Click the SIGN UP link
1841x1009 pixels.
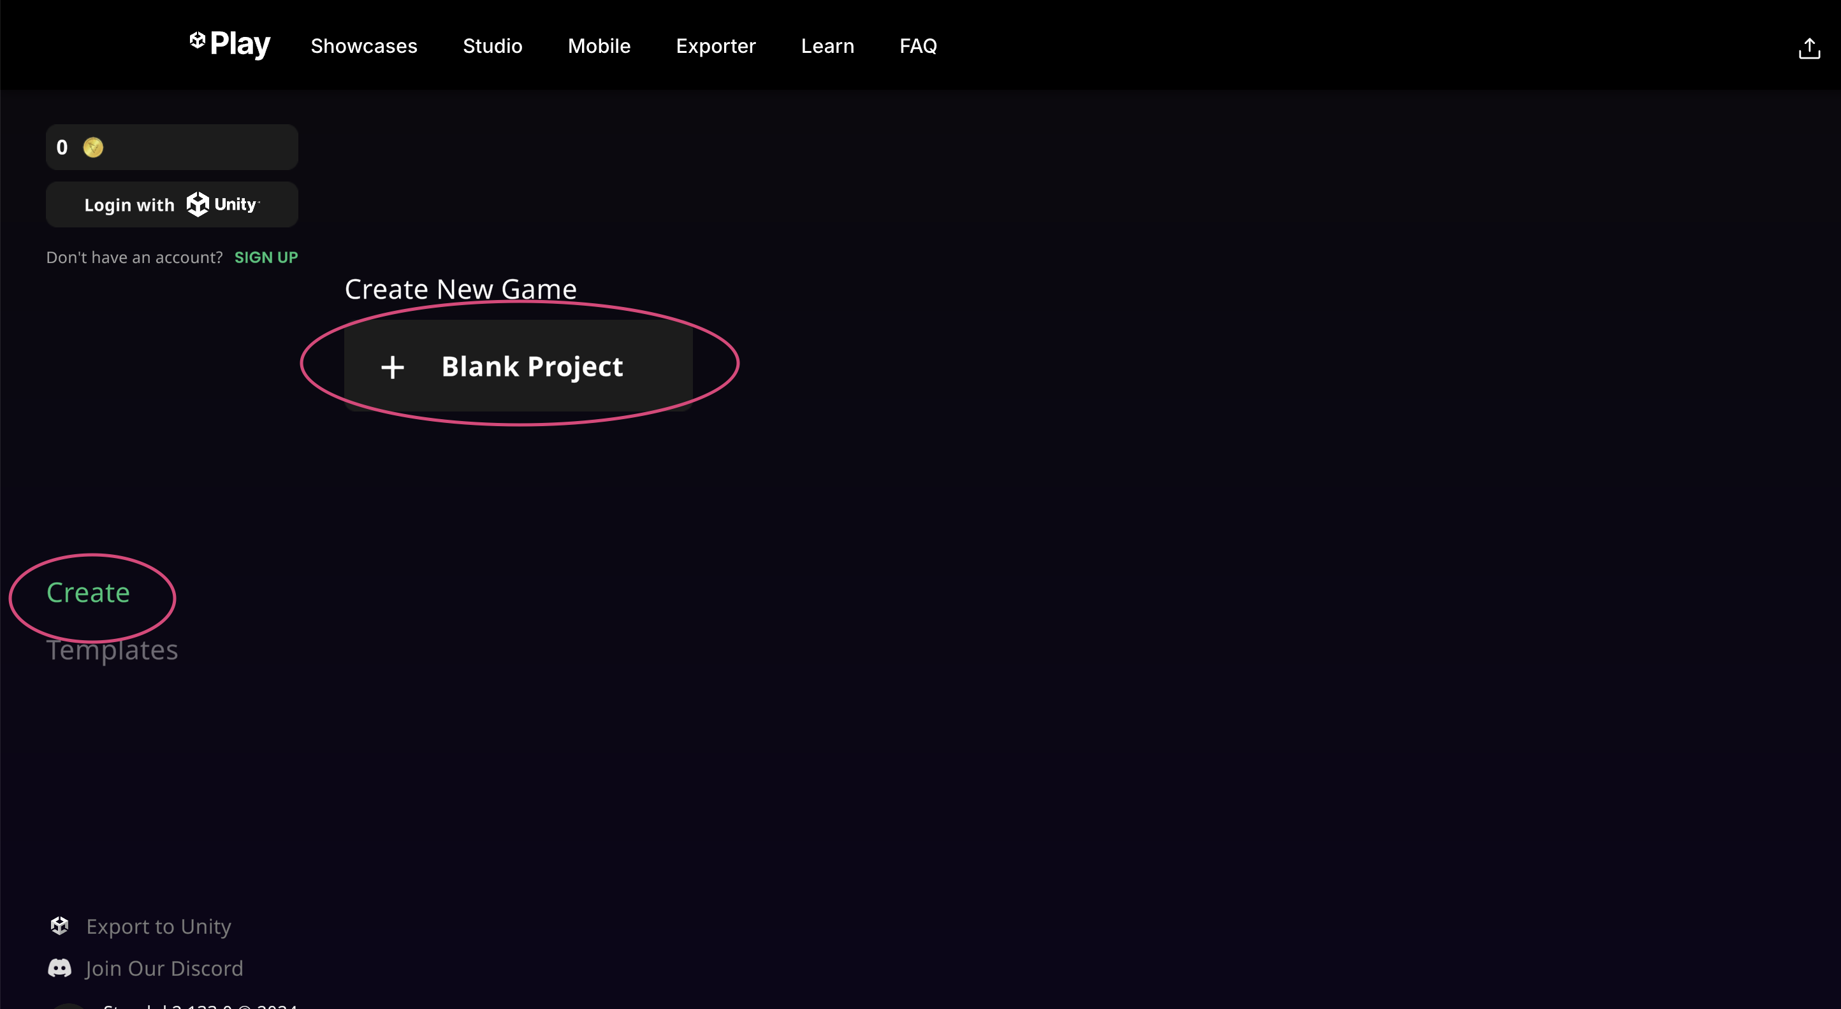(266, 257)
